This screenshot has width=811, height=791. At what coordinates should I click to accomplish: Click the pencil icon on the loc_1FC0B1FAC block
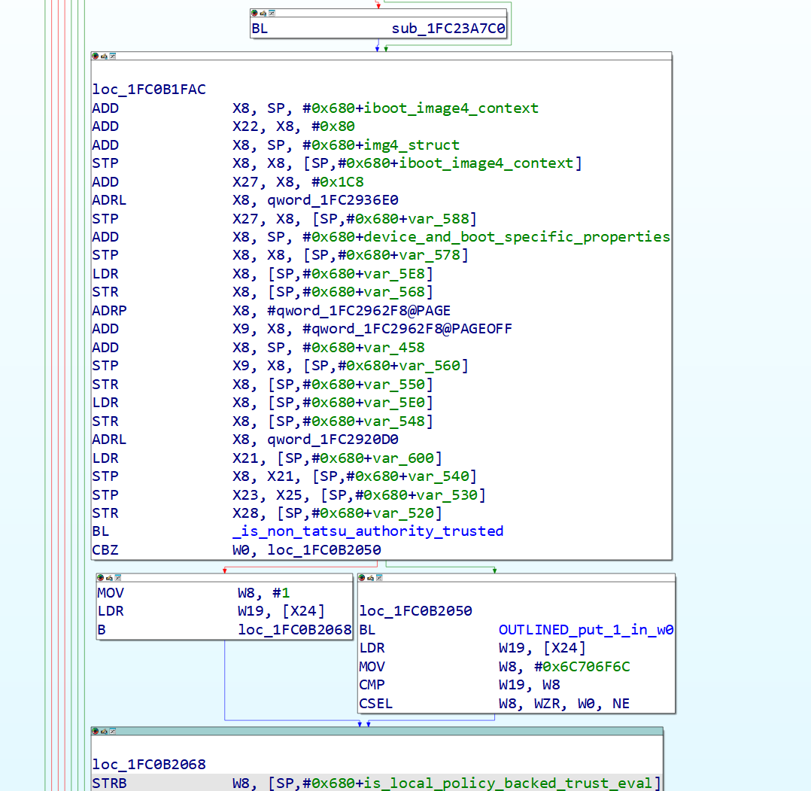tap(104, 56)
